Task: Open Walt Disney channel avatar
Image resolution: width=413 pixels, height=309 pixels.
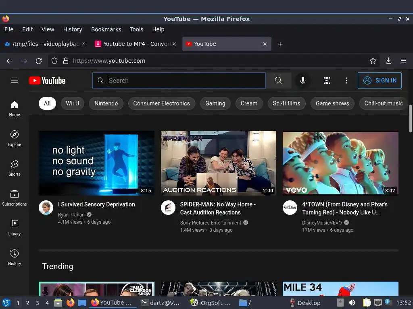Action: [290, 208]
